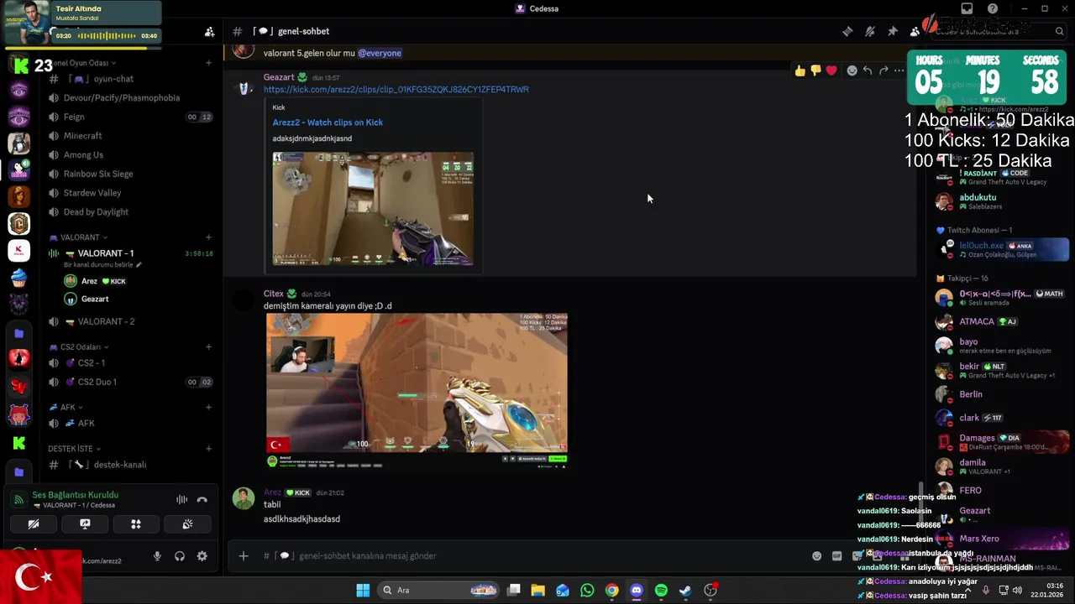Open the activities button in voice panel
The width and height of the screenshot is (1075, 604).
(x=136, y=524)
